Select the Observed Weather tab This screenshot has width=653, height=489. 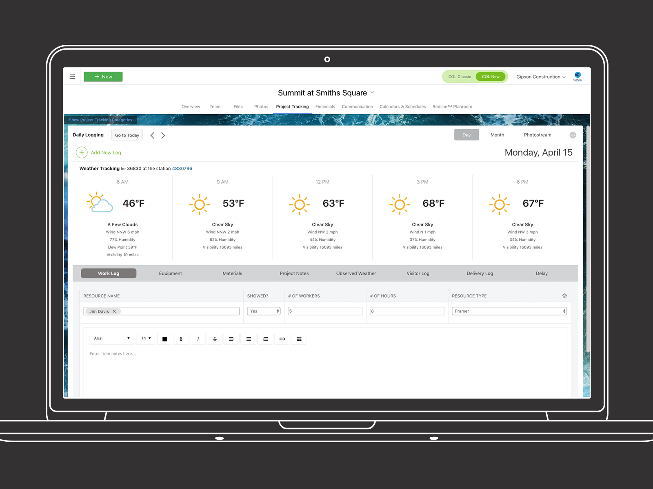pyautogui.click(x=356, y=273)
